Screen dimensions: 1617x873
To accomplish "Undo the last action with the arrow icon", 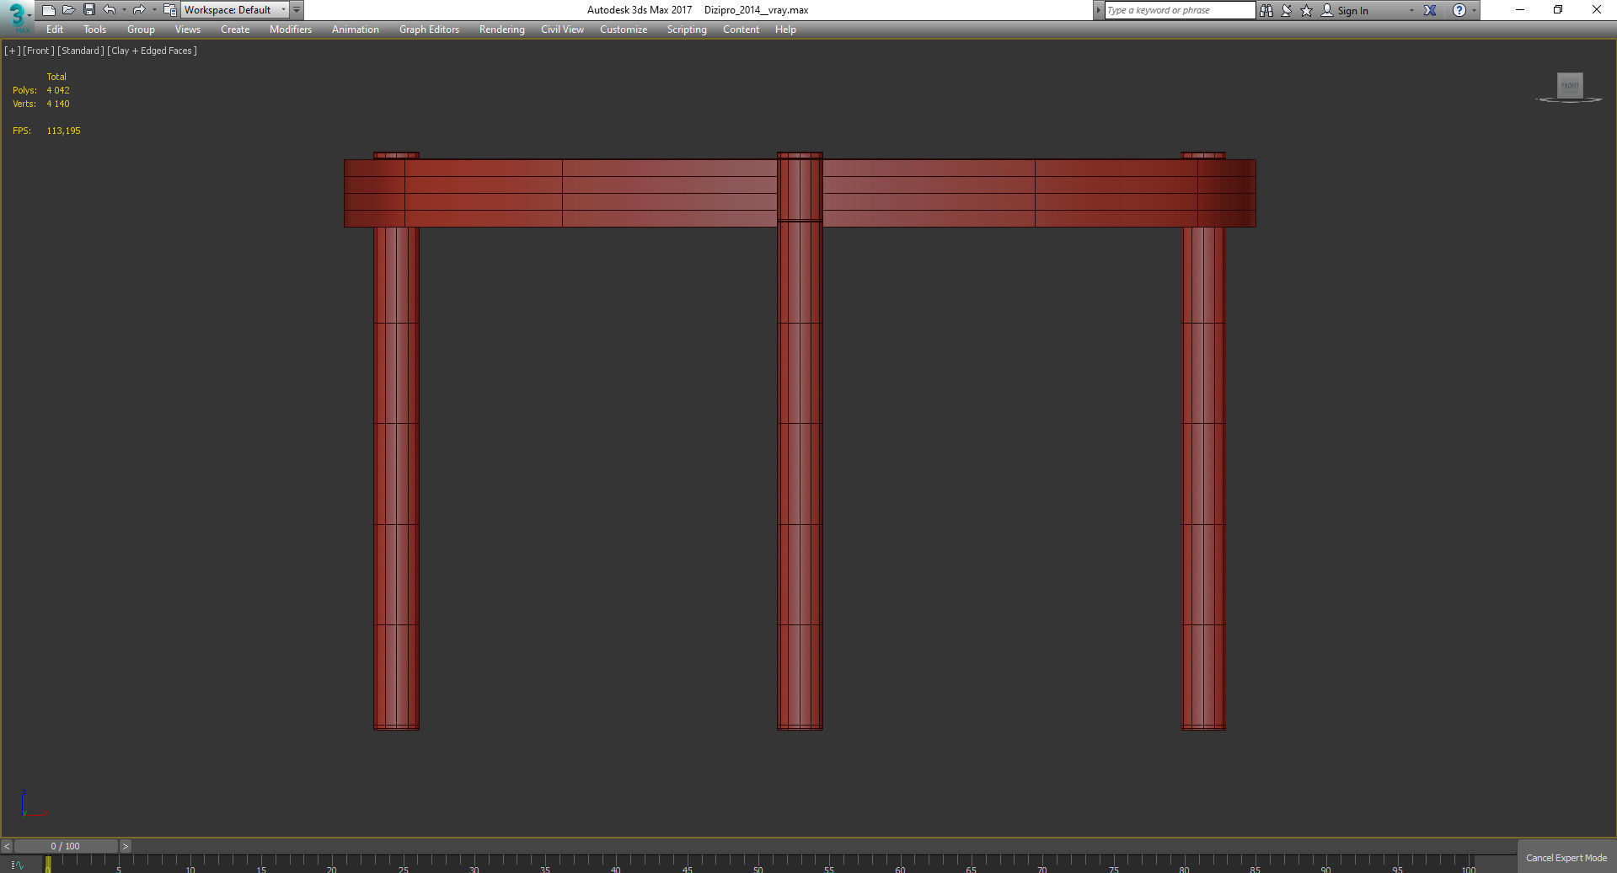I will tap(109, 10).
